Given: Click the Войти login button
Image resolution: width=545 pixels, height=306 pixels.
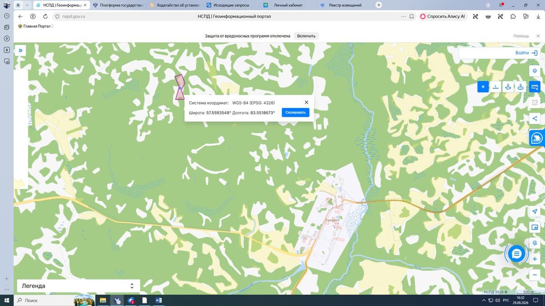Looking at the screenshot, I should (526, 53).
